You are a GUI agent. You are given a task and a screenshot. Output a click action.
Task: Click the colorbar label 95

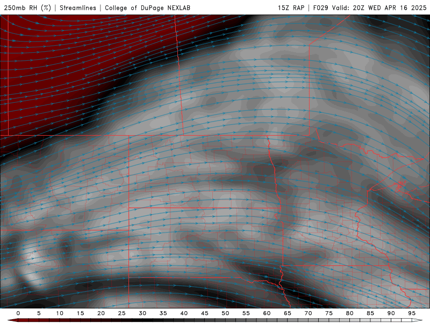(412, 313)
